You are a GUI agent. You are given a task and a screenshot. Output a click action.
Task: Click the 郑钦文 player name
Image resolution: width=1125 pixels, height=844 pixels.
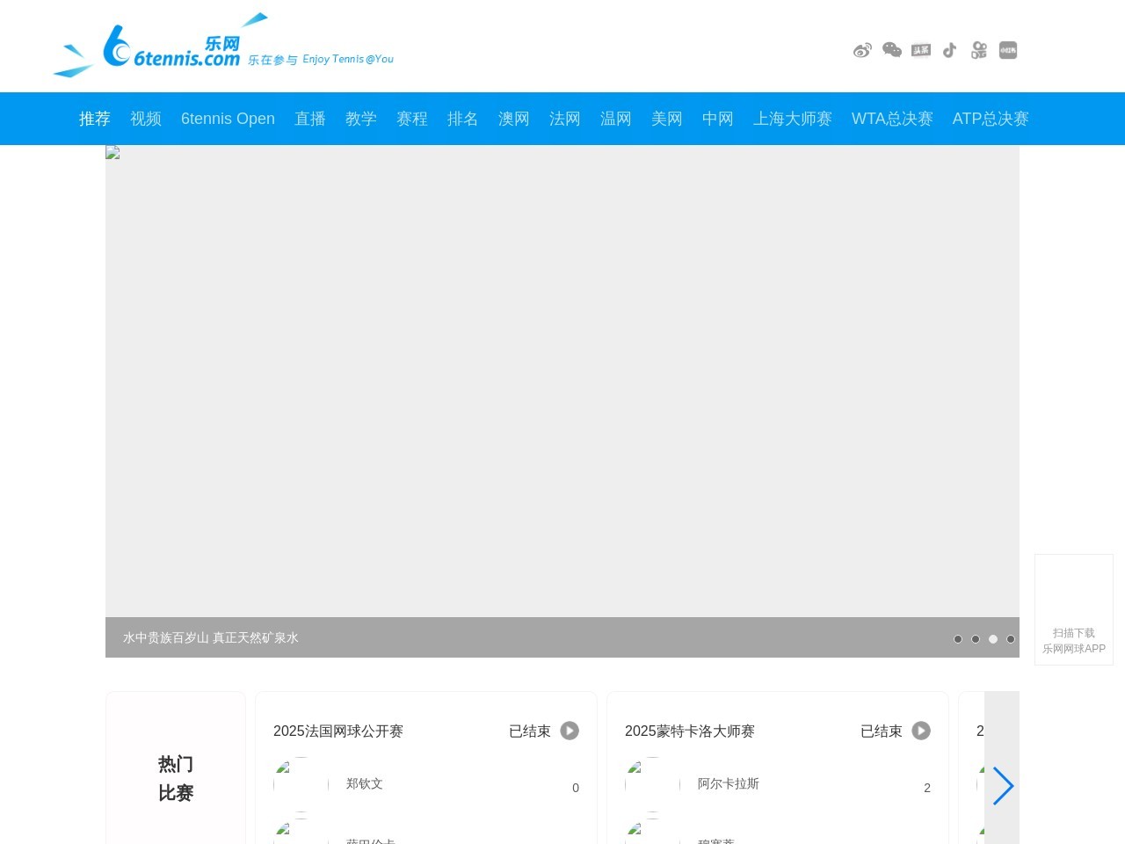(365, 784)
